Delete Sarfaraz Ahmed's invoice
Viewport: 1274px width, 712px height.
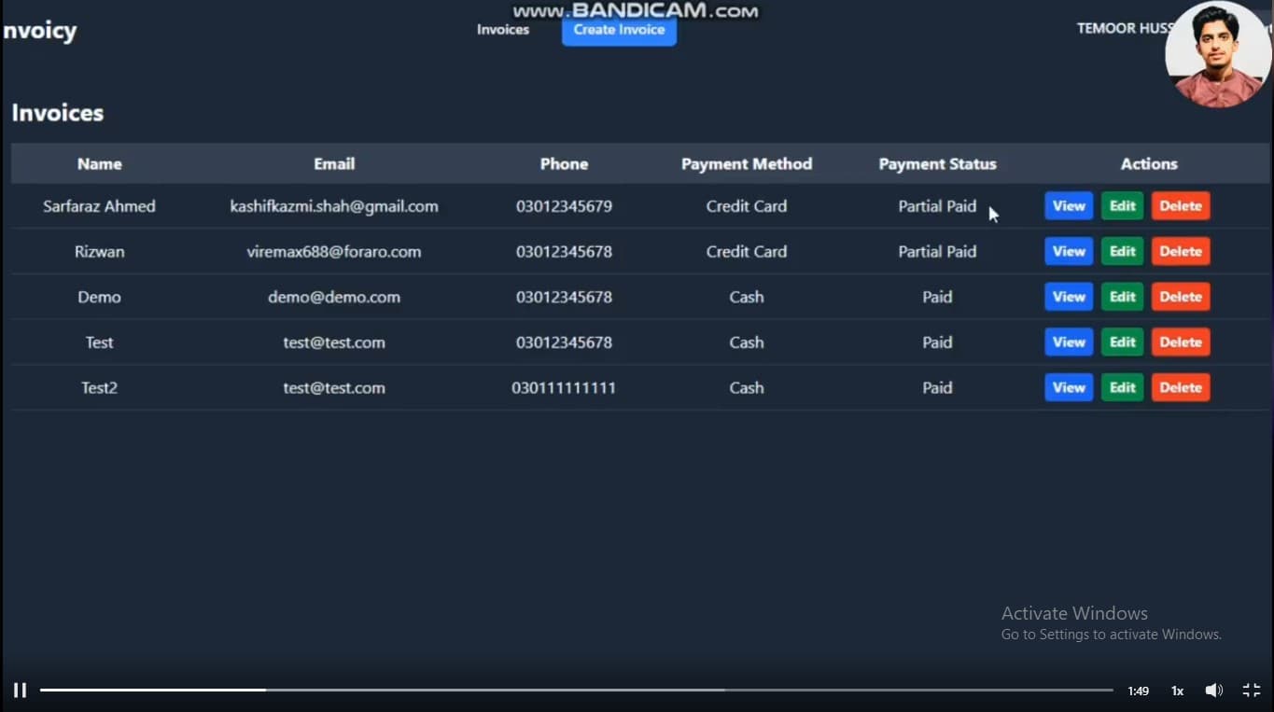1180,206
